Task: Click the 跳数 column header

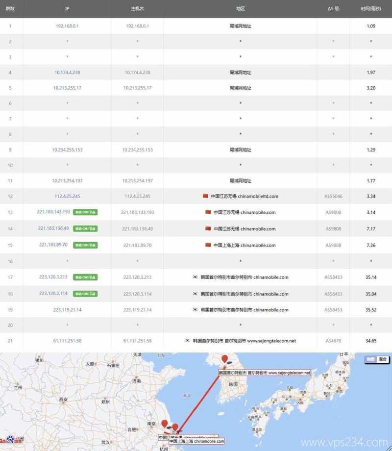Action: 10,8
